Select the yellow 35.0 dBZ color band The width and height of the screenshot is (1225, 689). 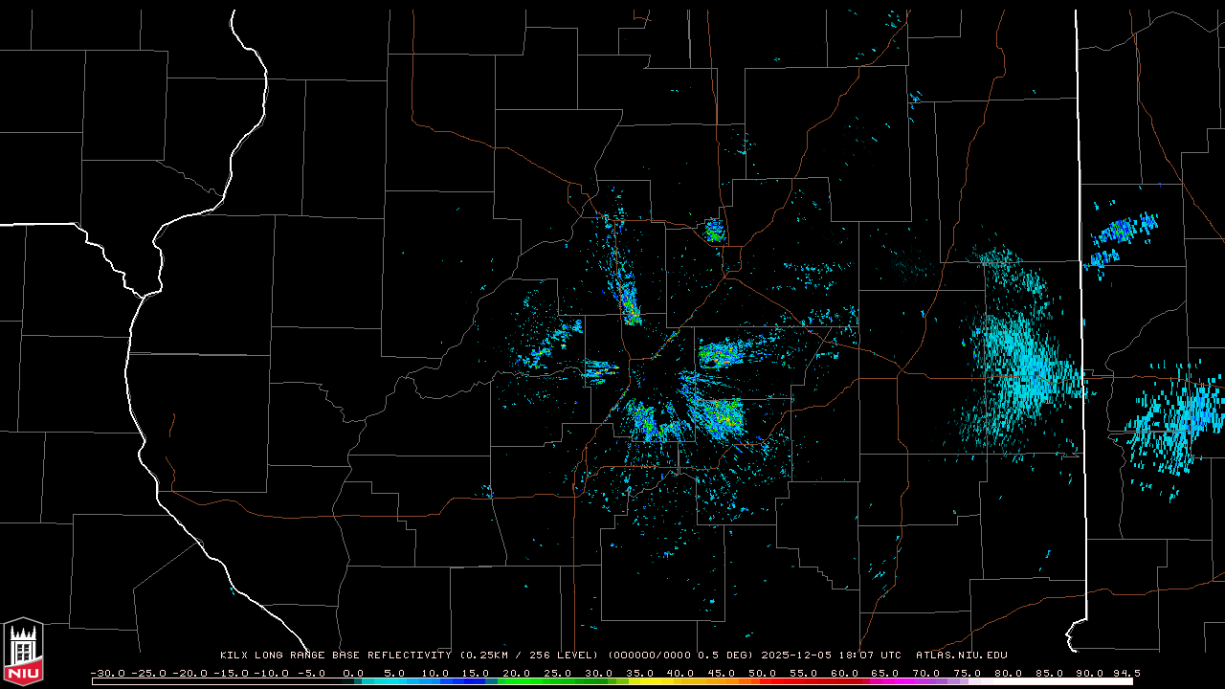pyautogui.click(x=640, y=681)
